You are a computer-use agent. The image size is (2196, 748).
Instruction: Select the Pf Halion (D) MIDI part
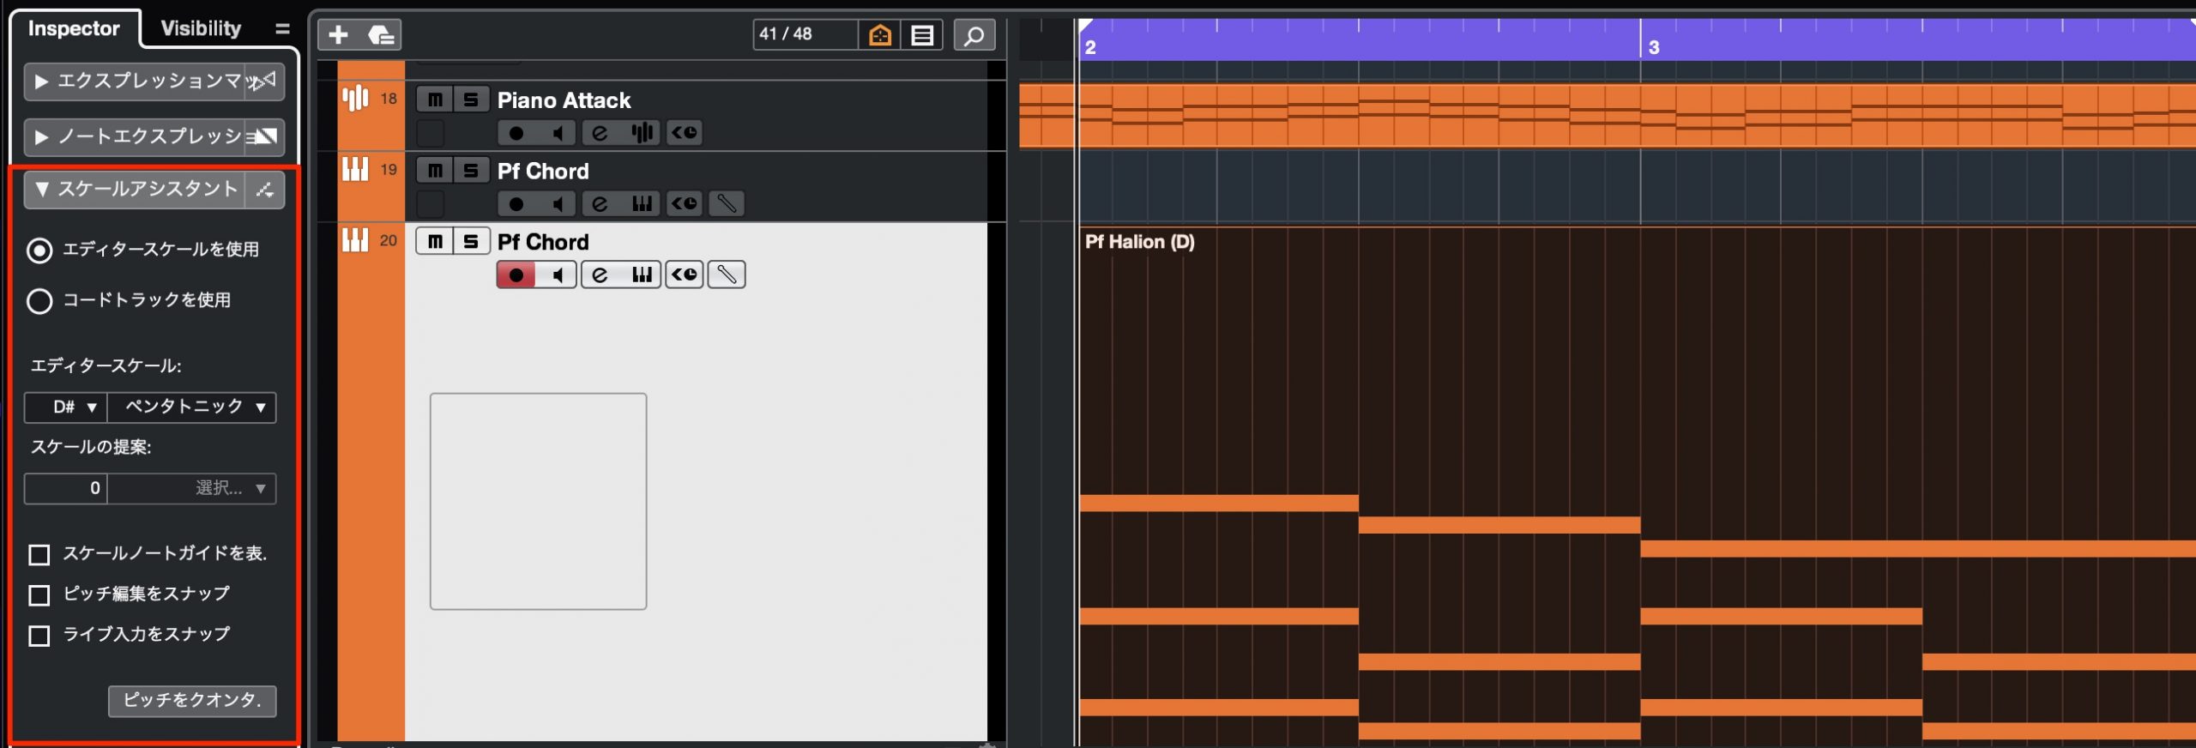pyautogui.click(x=1637, y=485)
